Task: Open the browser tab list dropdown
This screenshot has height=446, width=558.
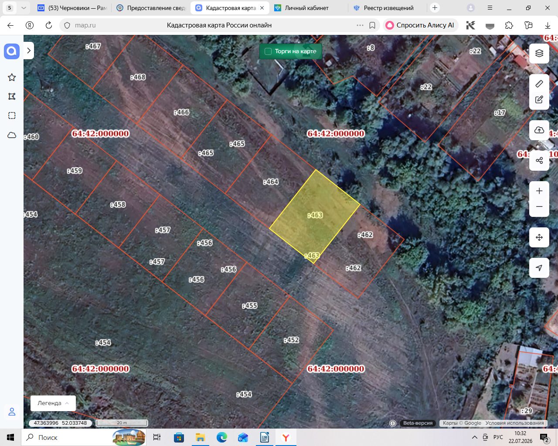Action: [x=24, y=8]
